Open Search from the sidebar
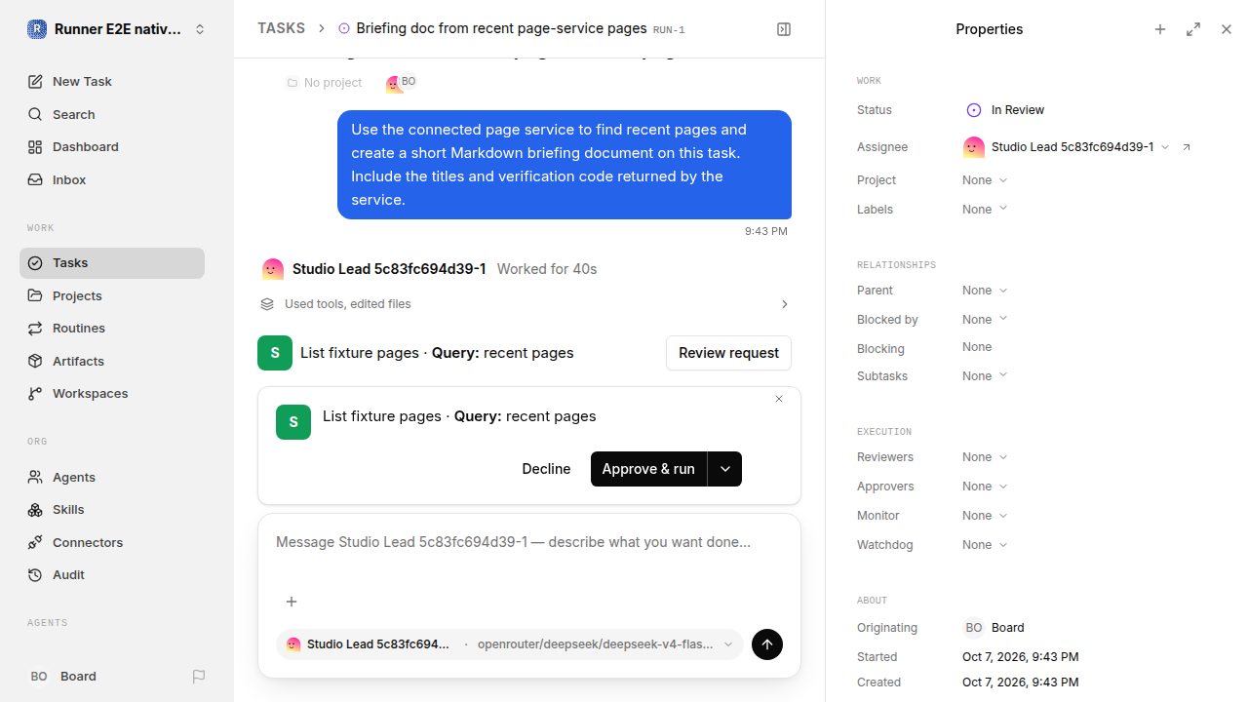This screenshot has width=1248, height=702. tap(112, 114)
